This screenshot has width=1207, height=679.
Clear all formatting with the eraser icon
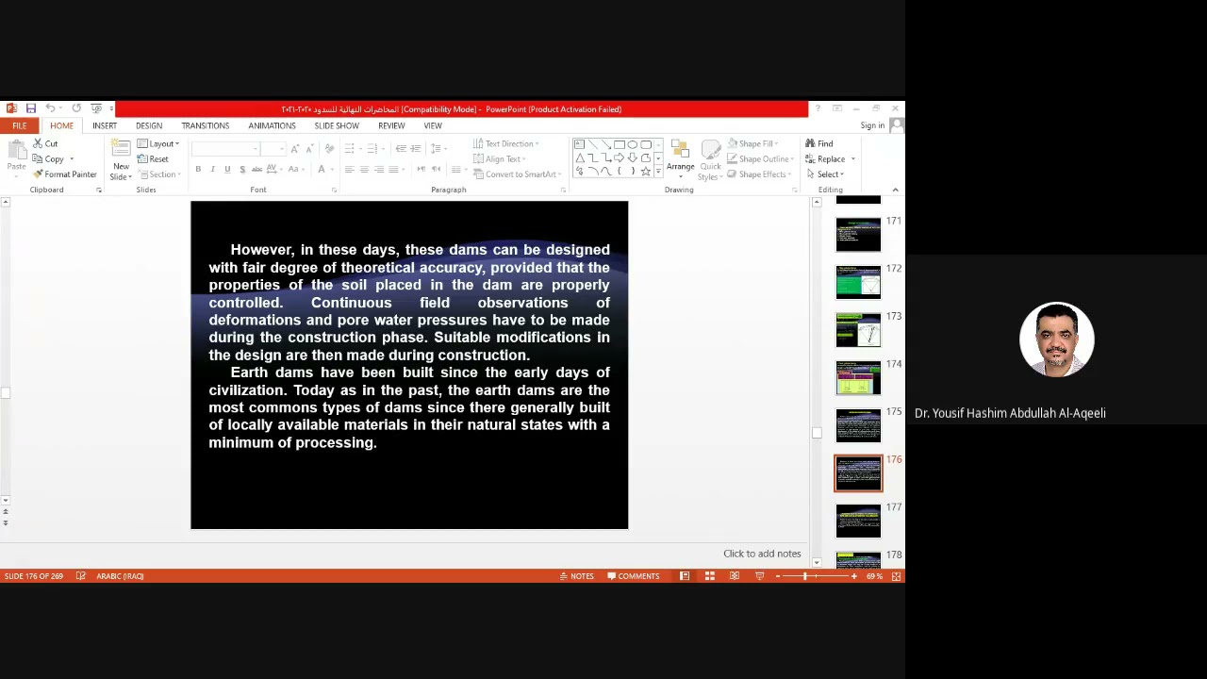coord(329,149)
